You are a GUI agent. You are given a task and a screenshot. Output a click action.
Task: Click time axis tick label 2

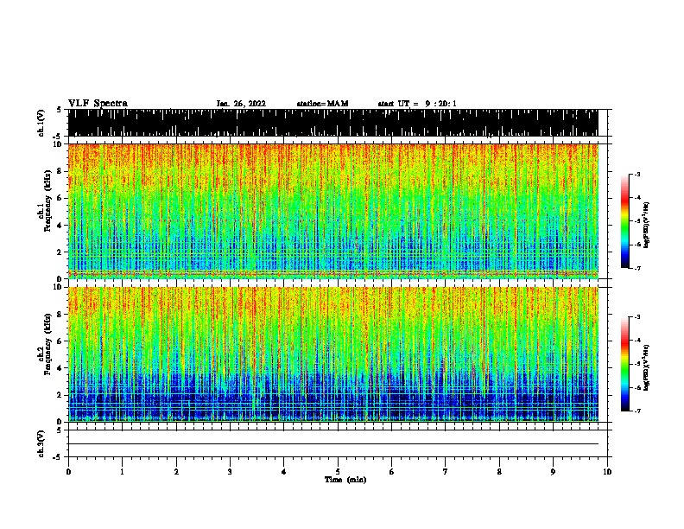tap(176, 472)
